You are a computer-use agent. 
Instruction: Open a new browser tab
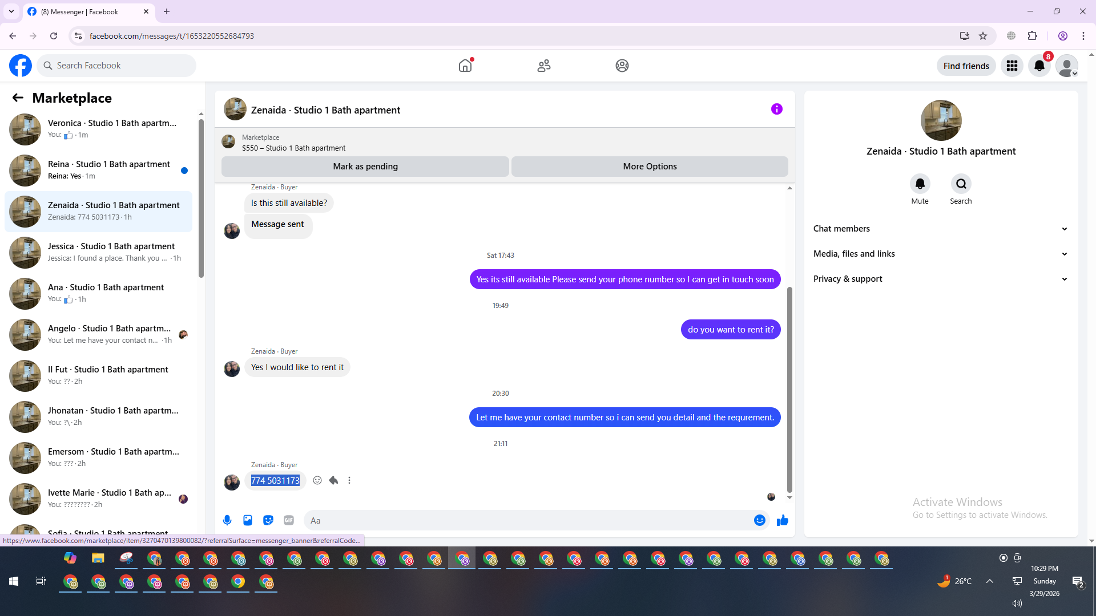click(167, 11)
